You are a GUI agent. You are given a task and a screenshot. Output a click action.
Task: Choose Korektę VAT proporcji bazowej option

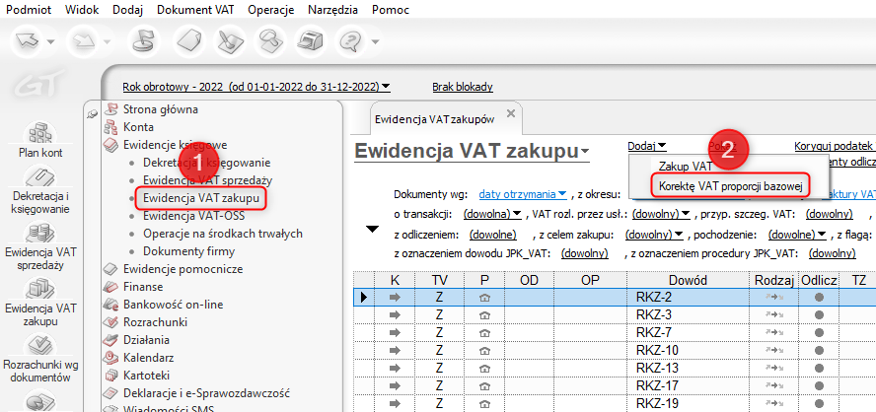(x=731, y=186)
